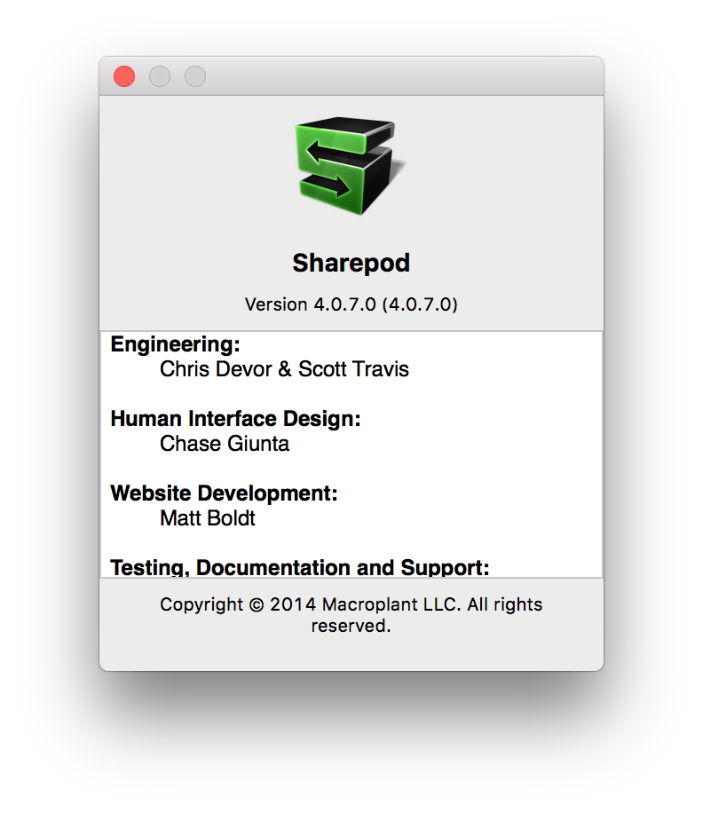Click the grayed-out minimize button
Screen dimensions: 703x813
point(160,76)
